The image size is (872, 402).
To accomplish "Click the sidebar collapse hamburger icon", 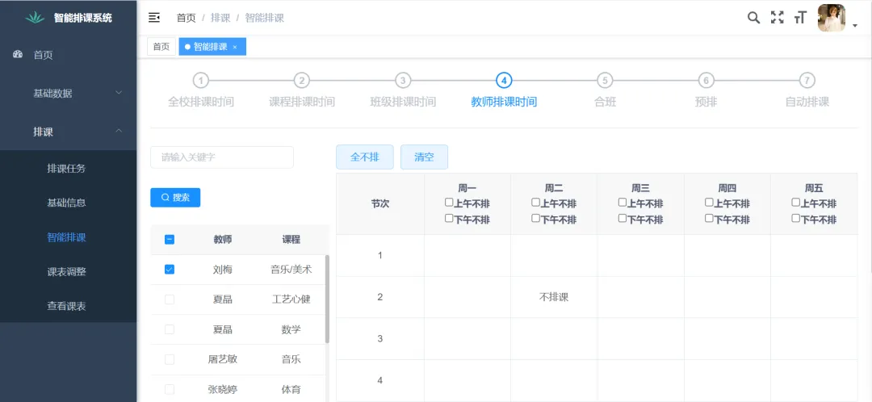I will point(154,18).
